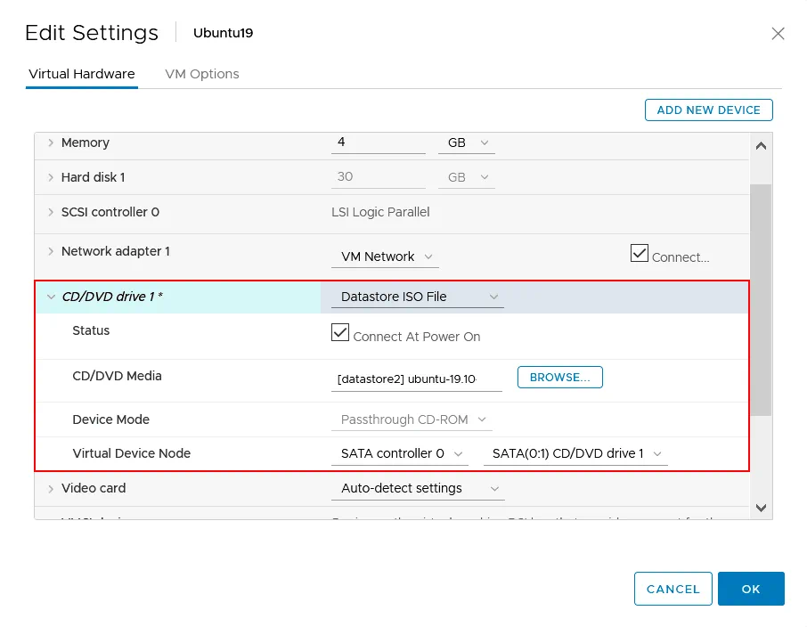The image size is (807, 627).
Task: Expand the Hard disk 1 section
Action: point(52,177)
